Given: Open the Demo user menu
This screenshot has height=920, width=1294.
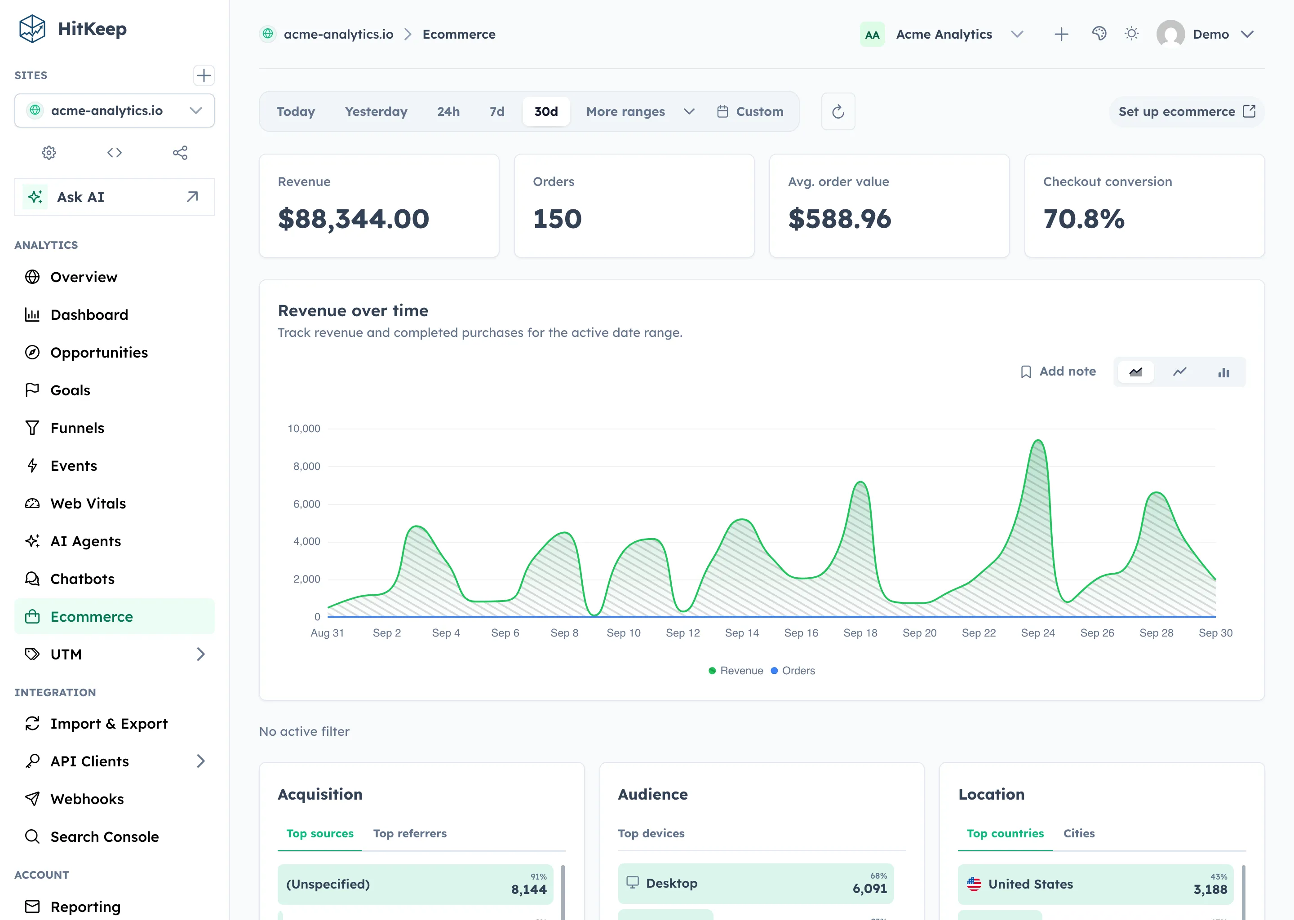Looking at the screenshot, I should click(1205, 34).
